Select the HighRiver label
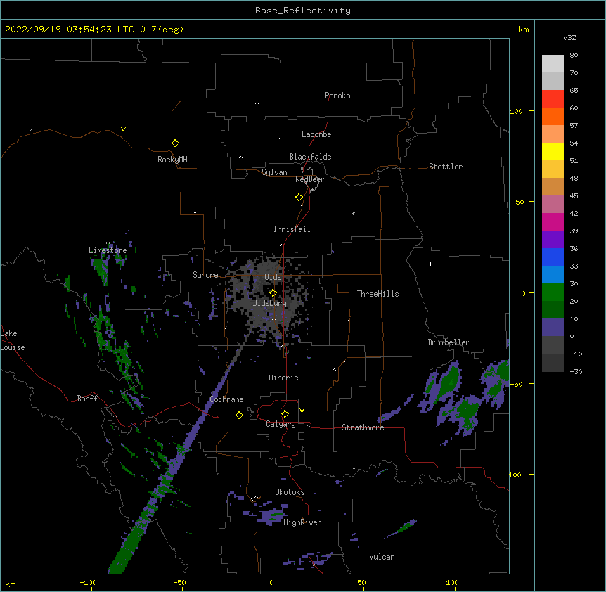The width and height of the screenshot is (606, 592). [302, 522]
